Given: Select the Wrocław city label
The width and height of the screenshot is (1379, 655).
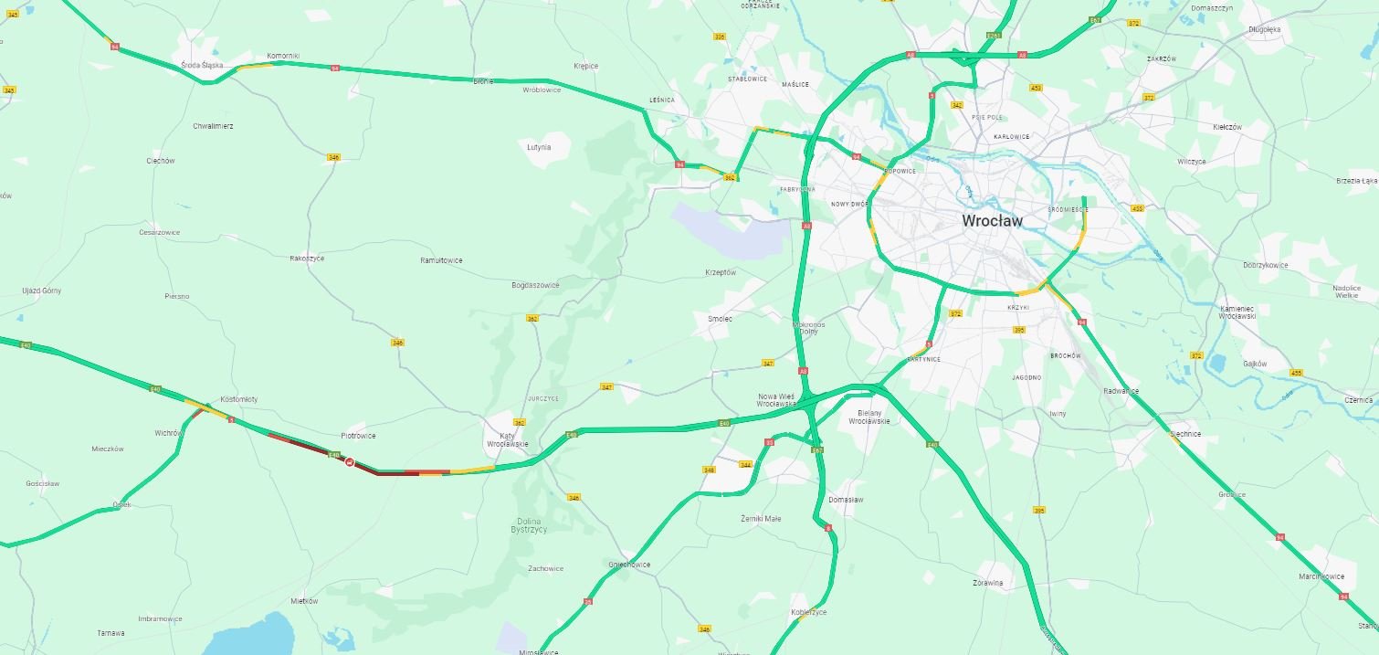Looking at the screenshot, I should point(992,221).
